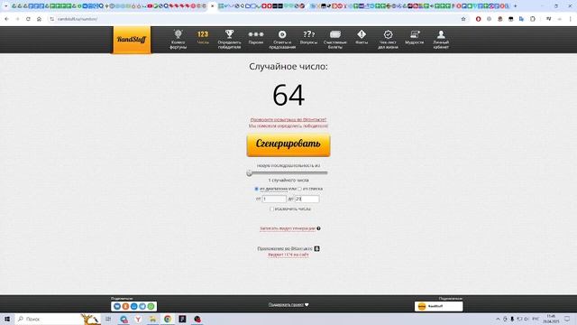The width and height of the screenshot is (577, 325).
Task: Click the record generation video link
Action: pyautogui.click(x=288, y=228)
